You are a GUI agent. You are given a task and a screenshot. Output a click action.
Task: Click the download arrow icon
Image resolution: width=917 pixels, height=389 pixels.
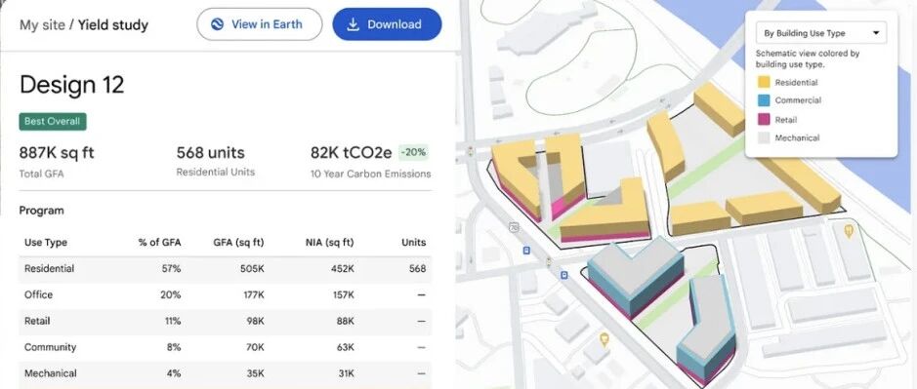point(353,24)
